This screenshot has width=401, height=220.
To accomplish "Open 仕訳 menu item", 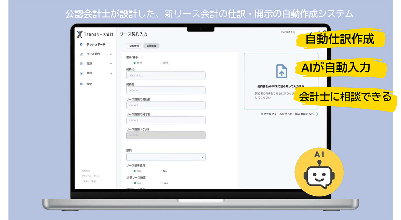I will click(89, 64).
